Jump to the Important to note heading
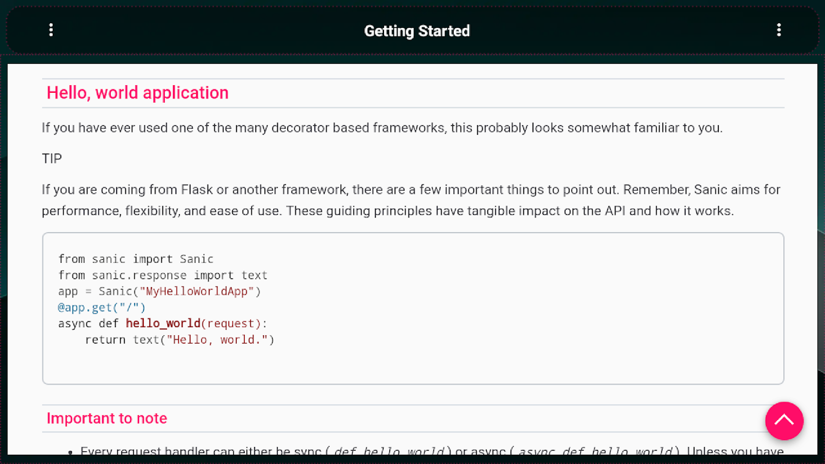 coord(107,419)
